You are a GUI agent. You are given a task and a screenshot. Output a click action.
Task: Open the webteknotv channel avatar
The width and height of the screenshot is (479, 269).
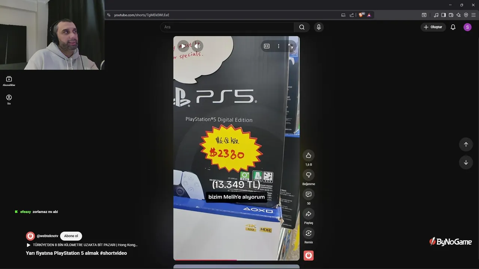[x=30, y=236]
